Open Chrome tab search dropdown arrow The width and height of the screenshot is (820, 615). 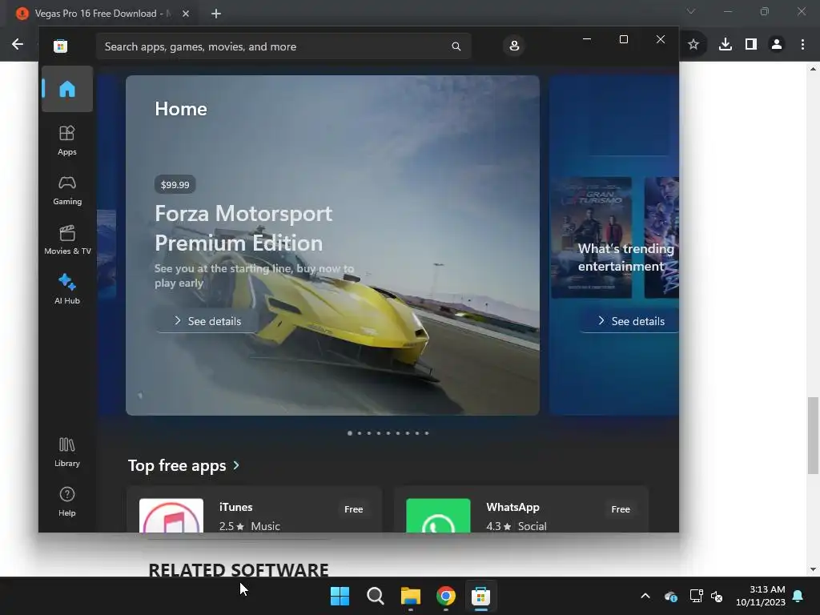point(691,11)
